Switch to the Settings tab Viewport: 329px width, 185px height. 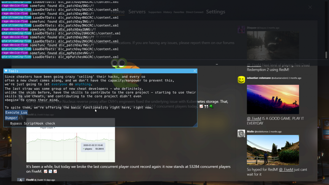click(215, 12)
